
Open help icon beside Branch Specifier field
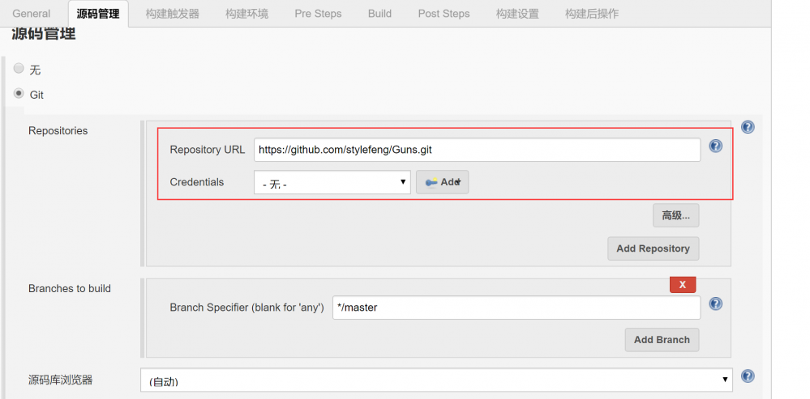click(x=715, y=303)
